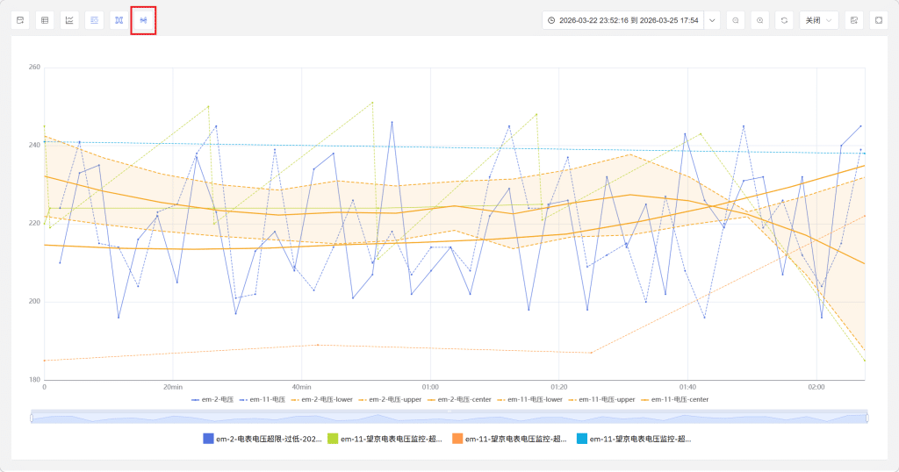This screenshot has height=472, width=899.
Task: Click the 200 y-axis label
Action: (34, 301)
